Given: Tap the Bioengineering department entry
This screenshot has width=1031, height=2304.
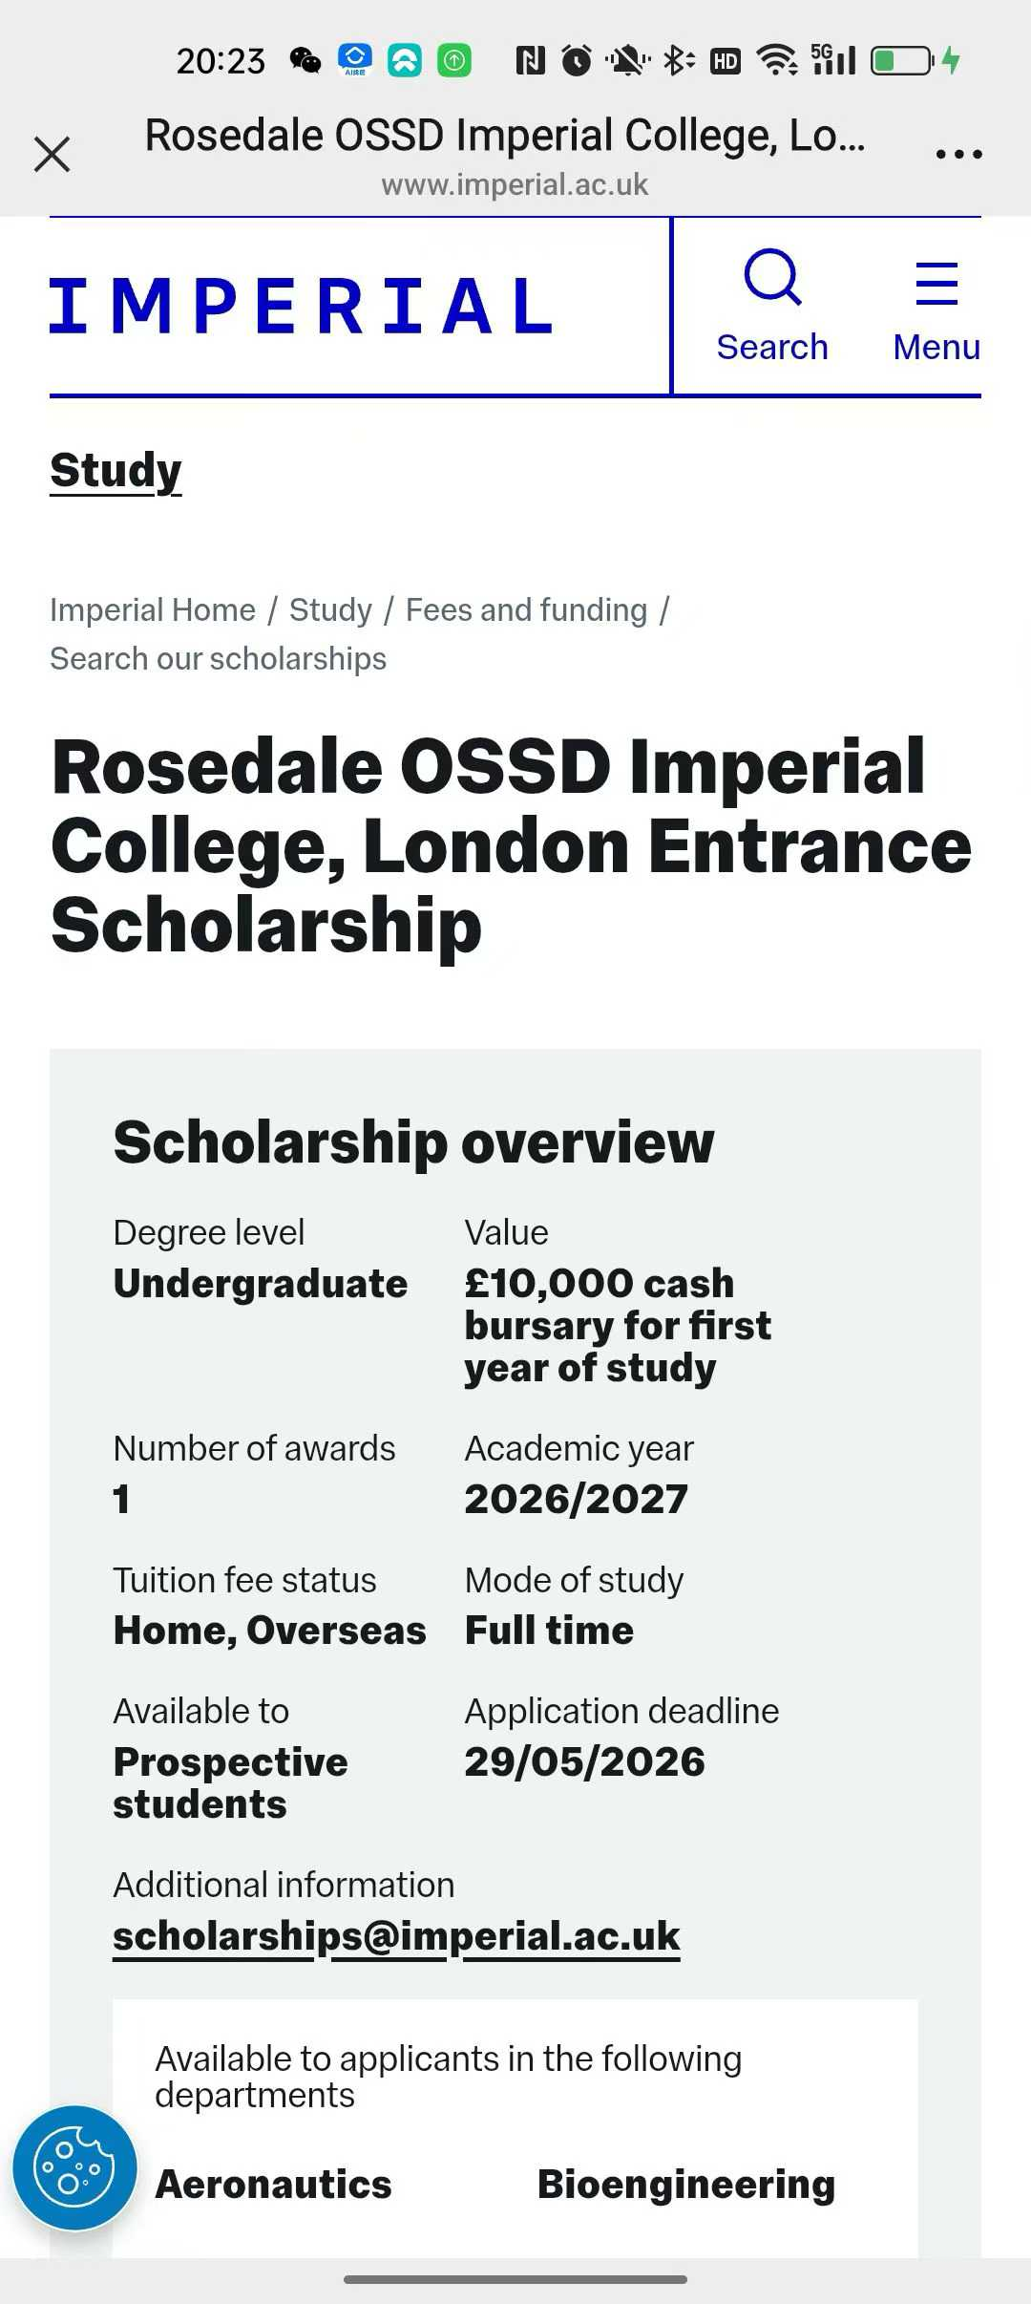Looking at the screenshot, I should point(685,2185).
